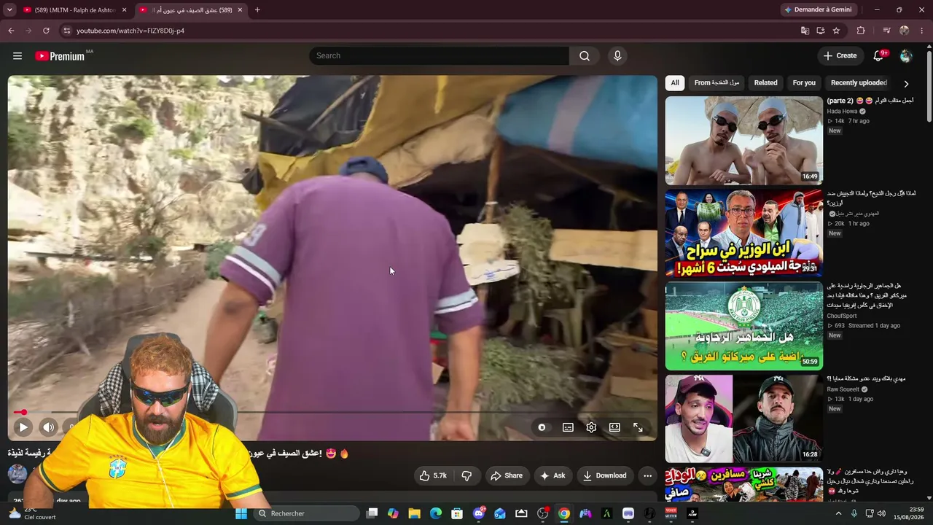Select the Recently uploaded filter chip

[859, 83]
